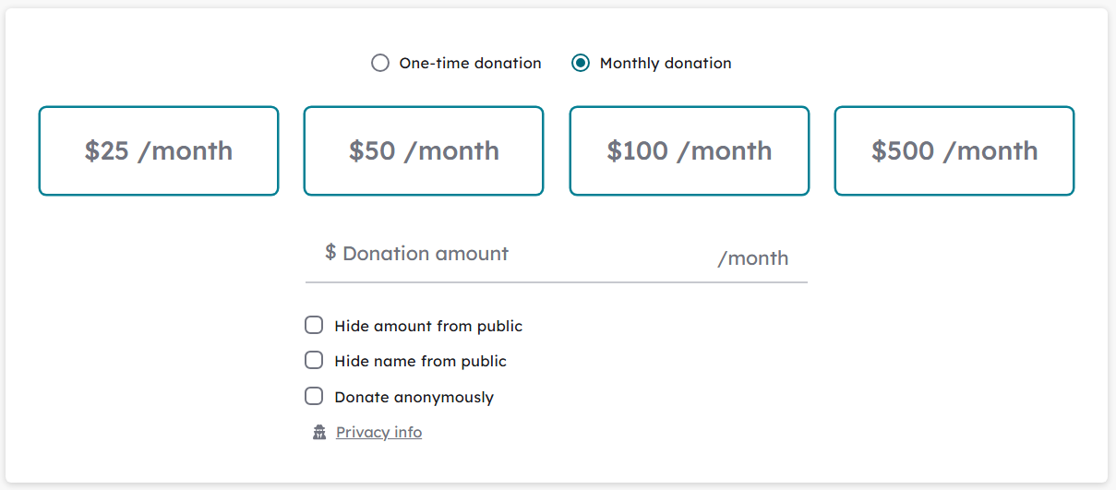Pick the $50 /month donation option
Image resolution: width=1116 pixels, height=490 pixels.
click(x=424, y=151)
